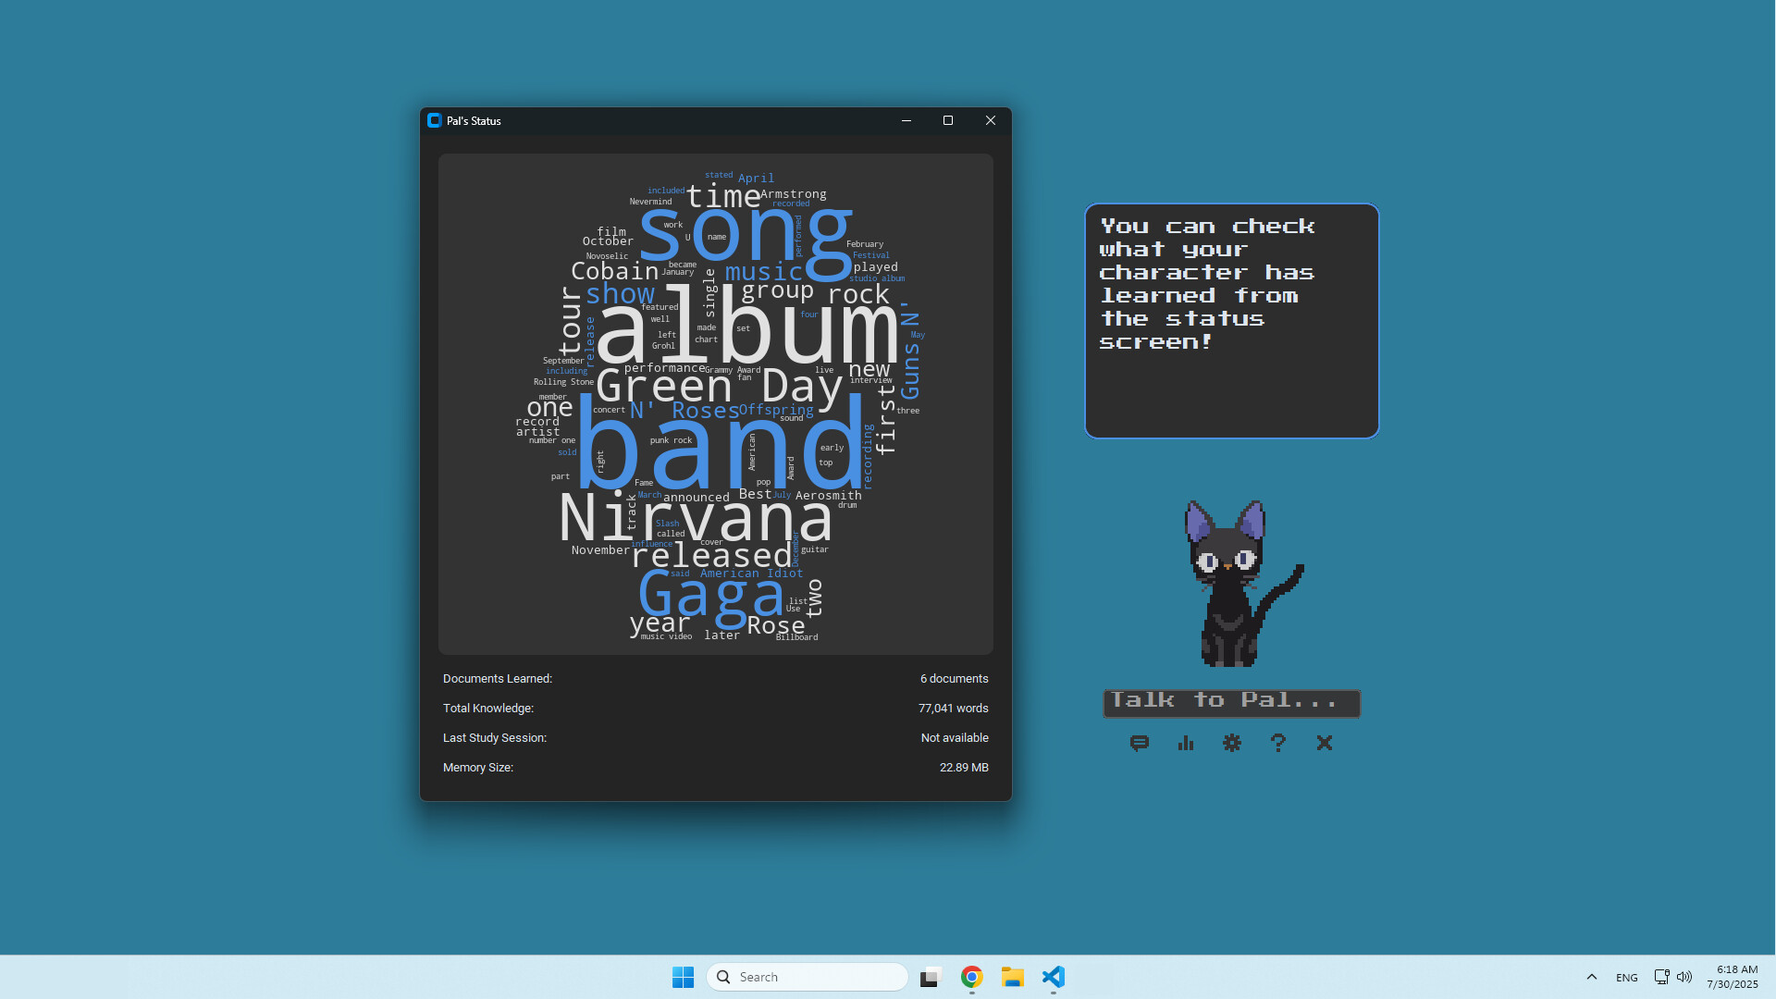1776x999 pixels.
Task: Open Visual Studio Code from the taskbar
Action: tap(1053, 977)
